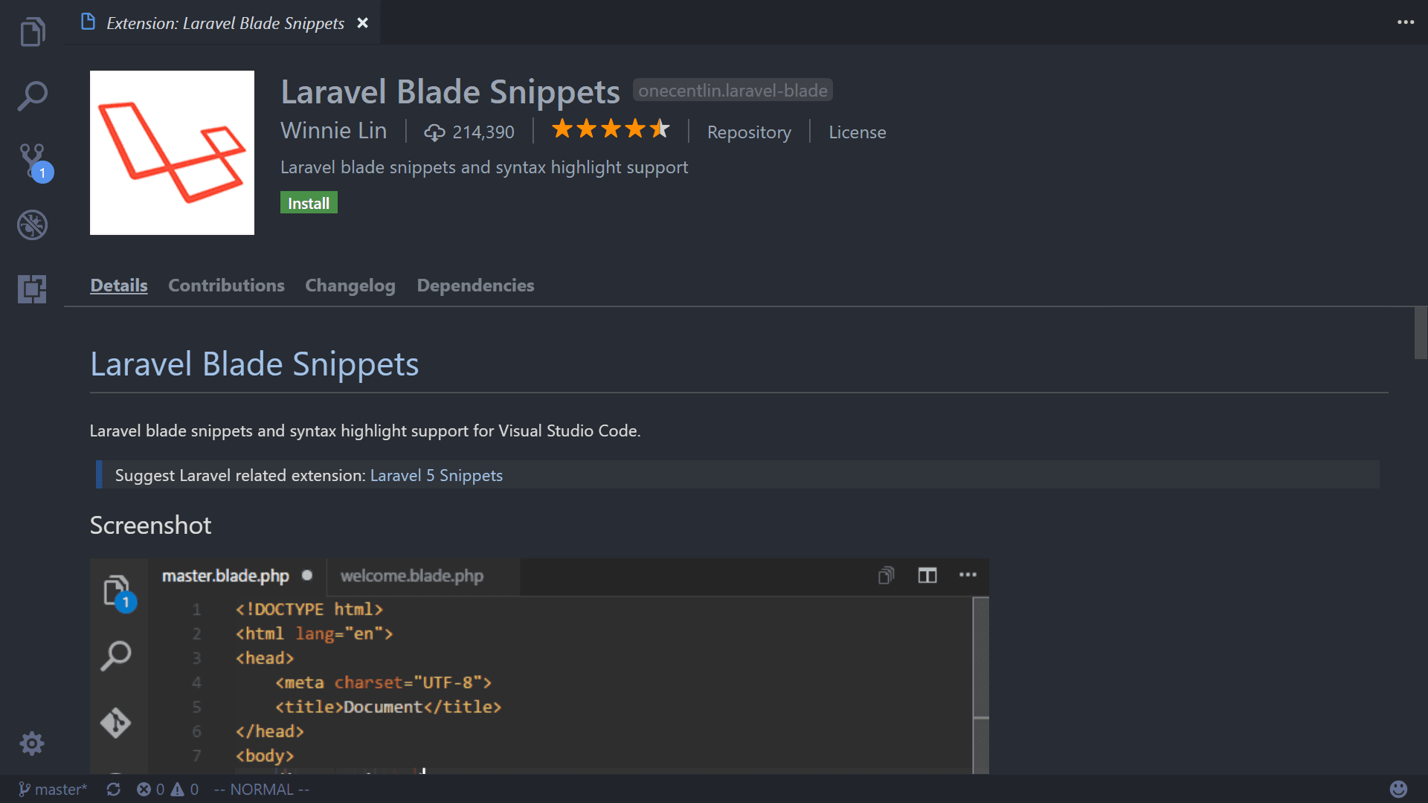The height and width of the screenshot is (803, 1428).
Task: Open the extension's Repository link
Action: pyautogui.click(x=748, y=132)
